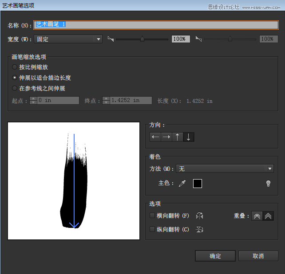Click the 名称 (N) name input field

156,25
